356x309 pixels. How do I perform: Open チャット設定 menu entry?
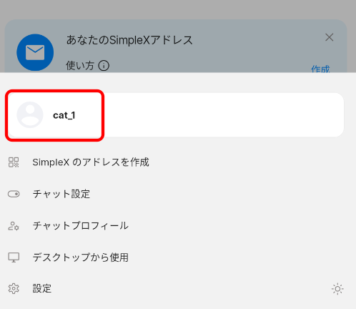61,194
